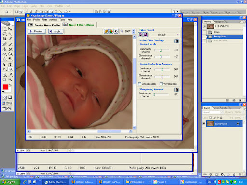Reset default foreground and background colors

pyautogui.click(x=3, y=92)
